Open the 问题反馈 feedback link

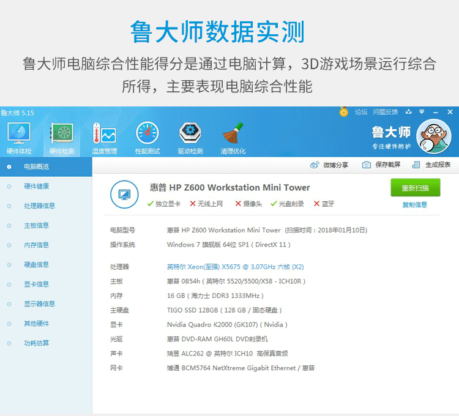pos(385,112)
